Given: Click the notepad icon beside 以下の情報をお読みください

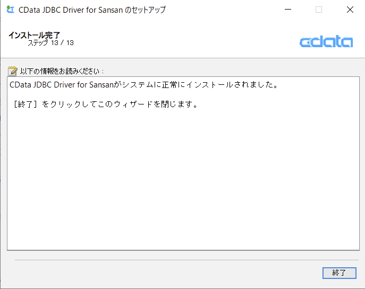Looking at the screenshot, I should 13,71.
